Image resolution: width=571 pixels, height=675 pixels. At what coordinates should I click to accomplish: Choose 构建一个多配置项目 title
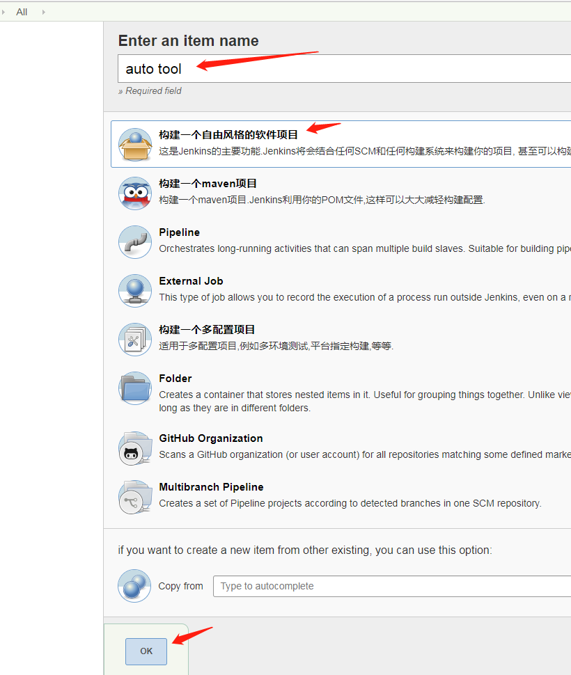[x=207, y=330]
